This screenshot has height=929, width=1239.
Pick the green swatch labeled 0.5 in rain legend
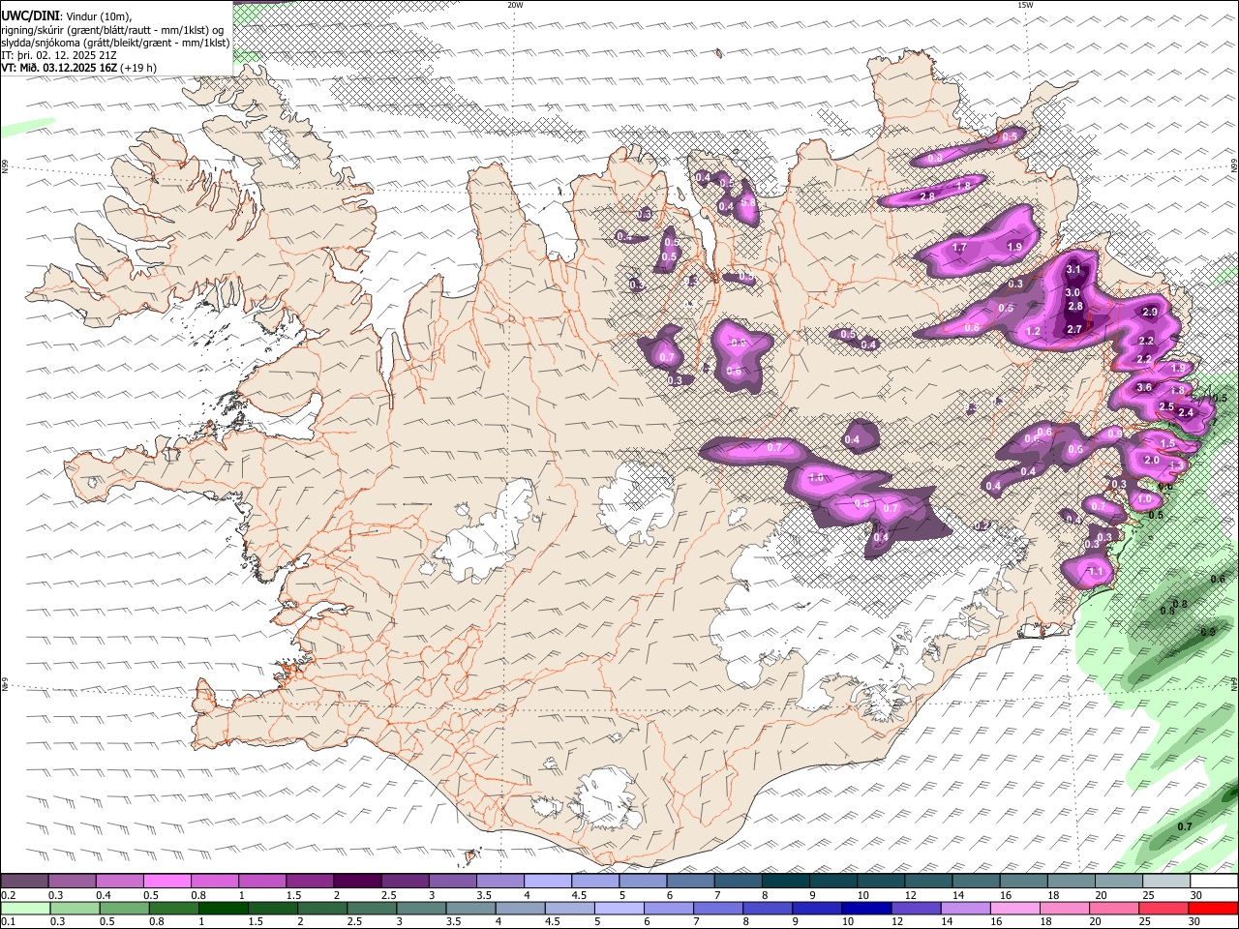pyautogui.click(x=124, y=909)
